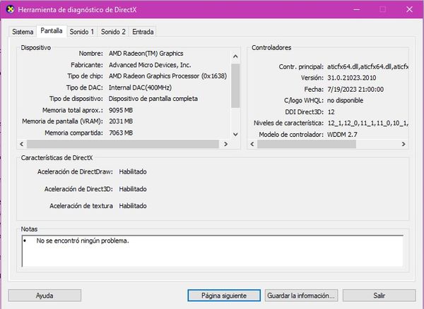This screenshot has height=309, width=424.
Task: Click the DirectX icon in title bar
Action: [10, 9]
